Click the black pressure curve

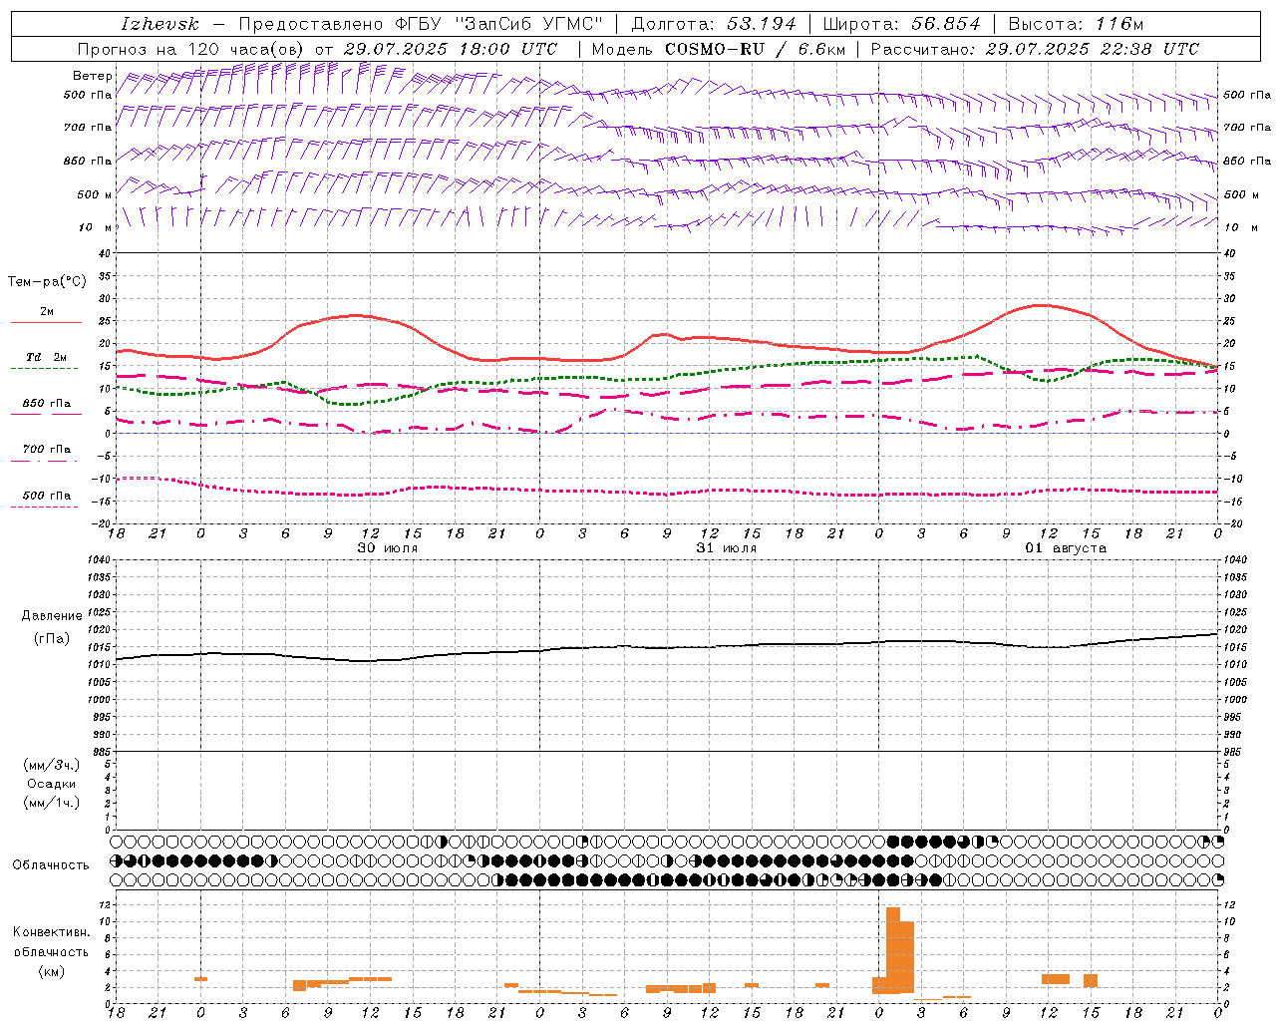[667, 647]
